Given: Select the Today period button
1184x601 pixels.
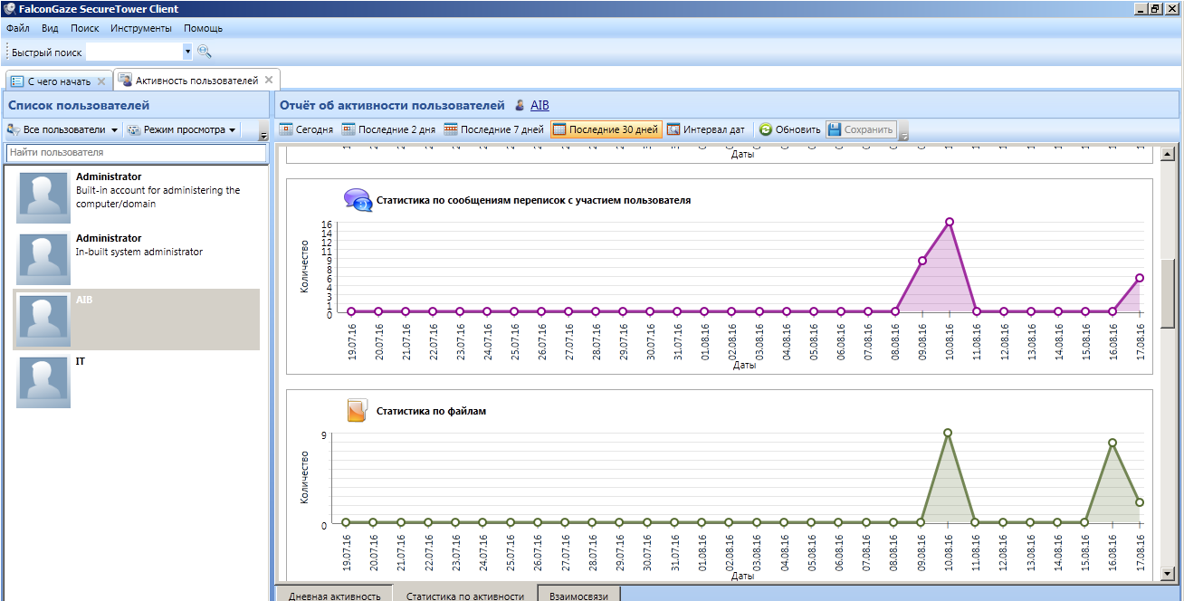Looking at the screenshot, I should click(306, 129).
